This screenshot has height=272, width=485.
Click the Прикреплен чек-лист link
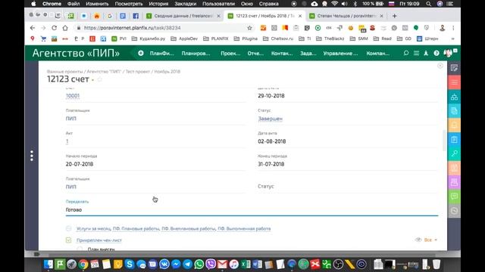click(99, 240)
